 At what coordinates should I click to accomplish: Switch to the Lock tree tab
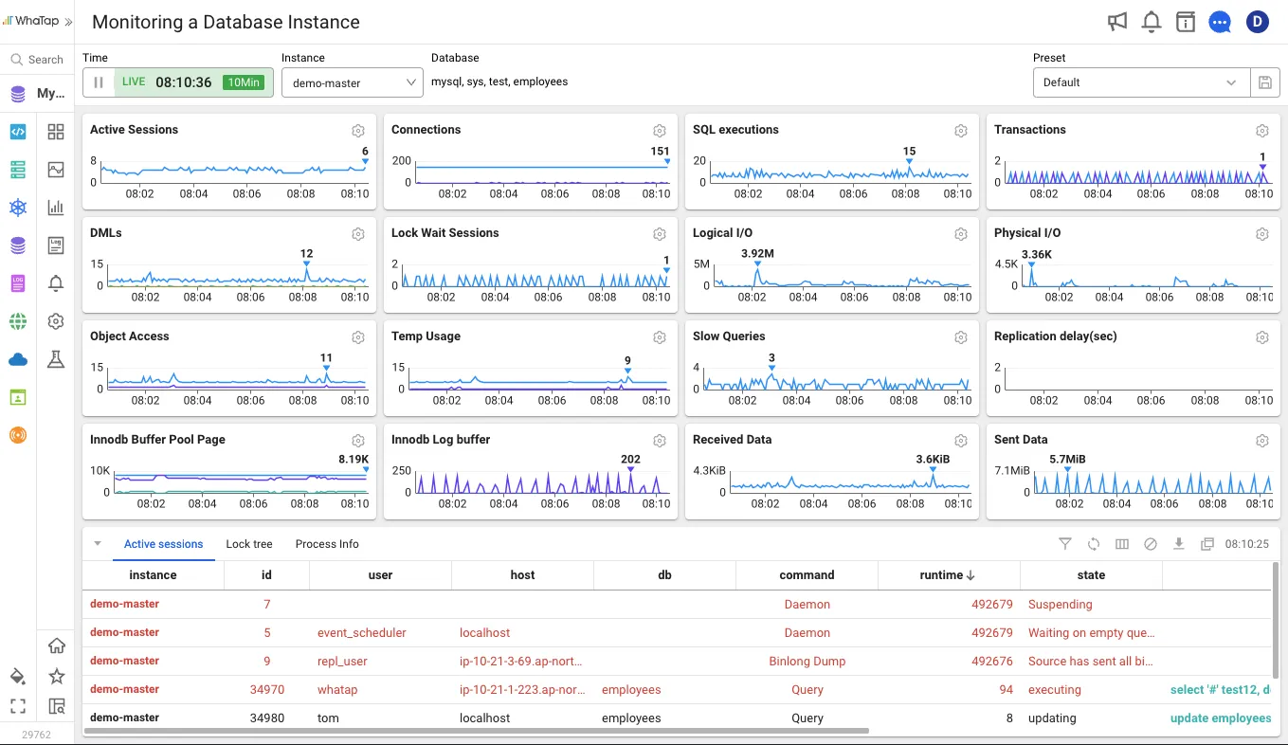pyautogui.click(x=249, y=544)
